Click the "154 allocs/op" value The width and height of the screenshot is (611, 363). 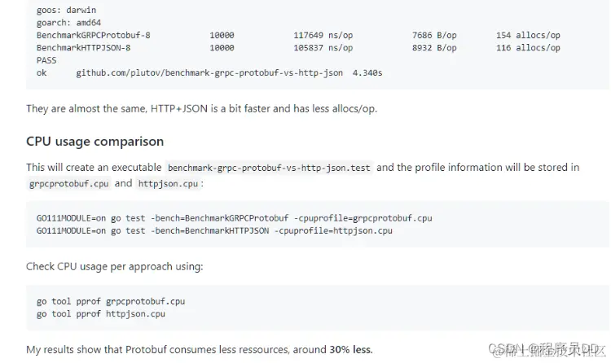click(x=527, y=36)
